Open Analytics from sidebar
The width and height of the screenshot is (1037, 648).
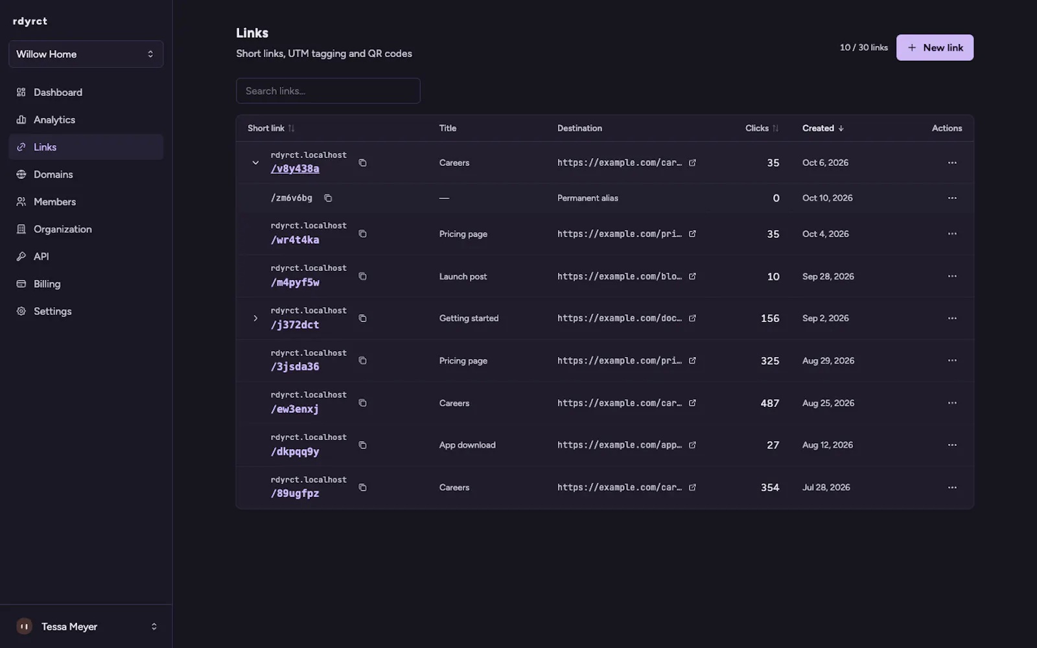coord(86,120)
